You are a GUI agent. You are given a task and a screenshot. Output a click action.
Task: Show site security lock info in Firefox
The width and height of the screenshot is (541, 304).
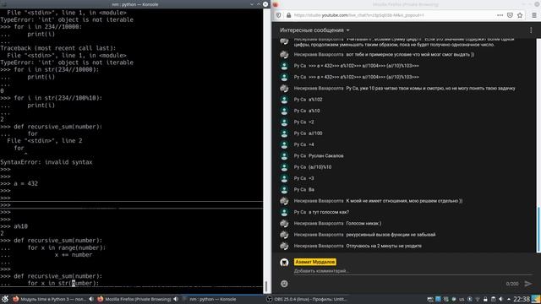[288, 15]
